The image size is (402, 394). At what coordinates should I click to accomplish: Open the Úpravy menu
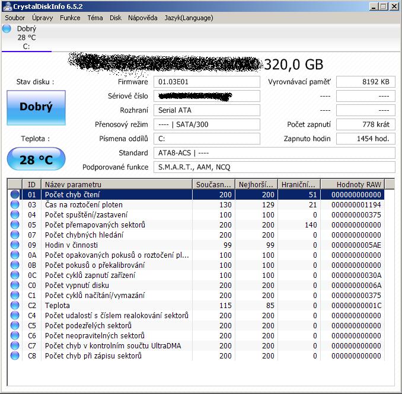pos(42,18)
